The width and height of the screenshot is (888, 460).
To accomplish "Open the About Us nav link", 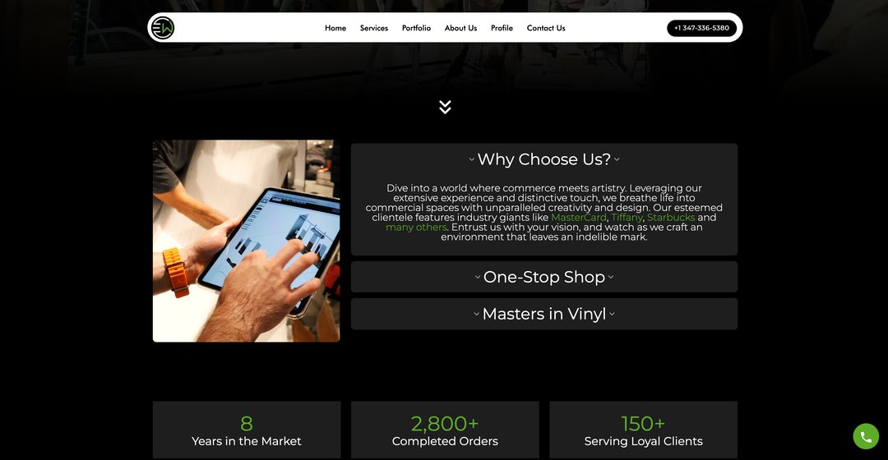I will tap(460, 28).
